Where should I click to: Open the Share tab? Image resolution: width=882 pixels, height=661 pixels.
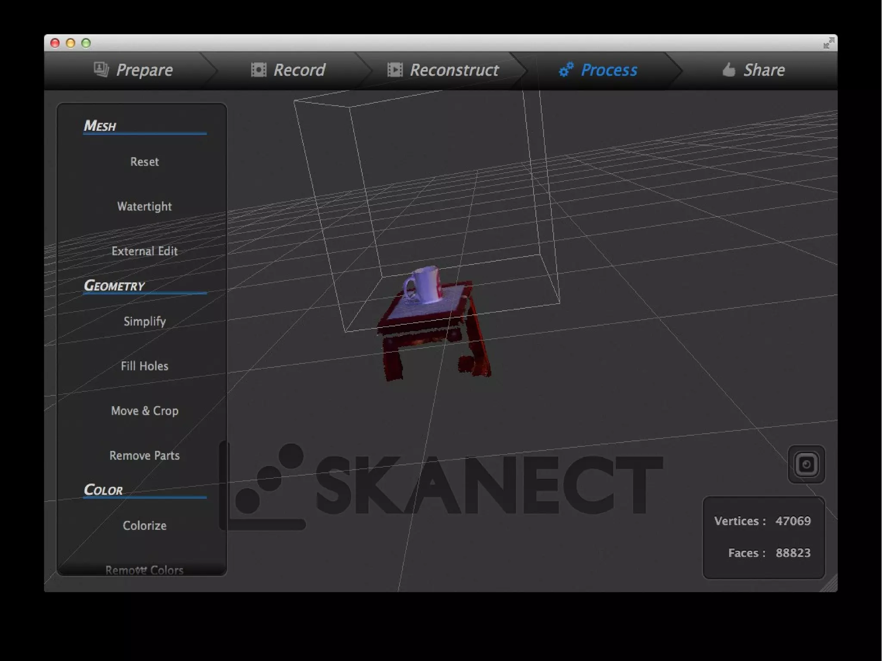(x=764, y=70)
